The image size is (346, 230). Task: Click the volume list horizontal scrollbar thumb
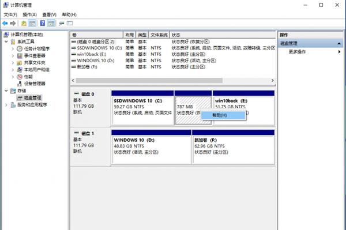point(149,81)
